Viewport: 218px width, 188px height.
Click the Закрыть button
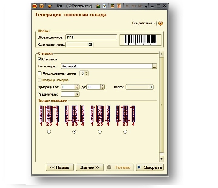click(x=150, y=167)
